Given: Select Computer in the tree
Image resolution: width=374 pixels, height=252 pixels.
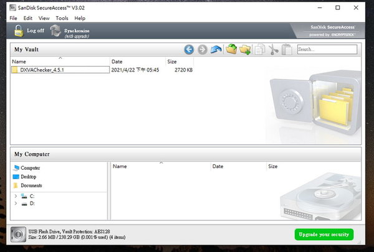Looking at the screenshot, I should pos(31,168).
